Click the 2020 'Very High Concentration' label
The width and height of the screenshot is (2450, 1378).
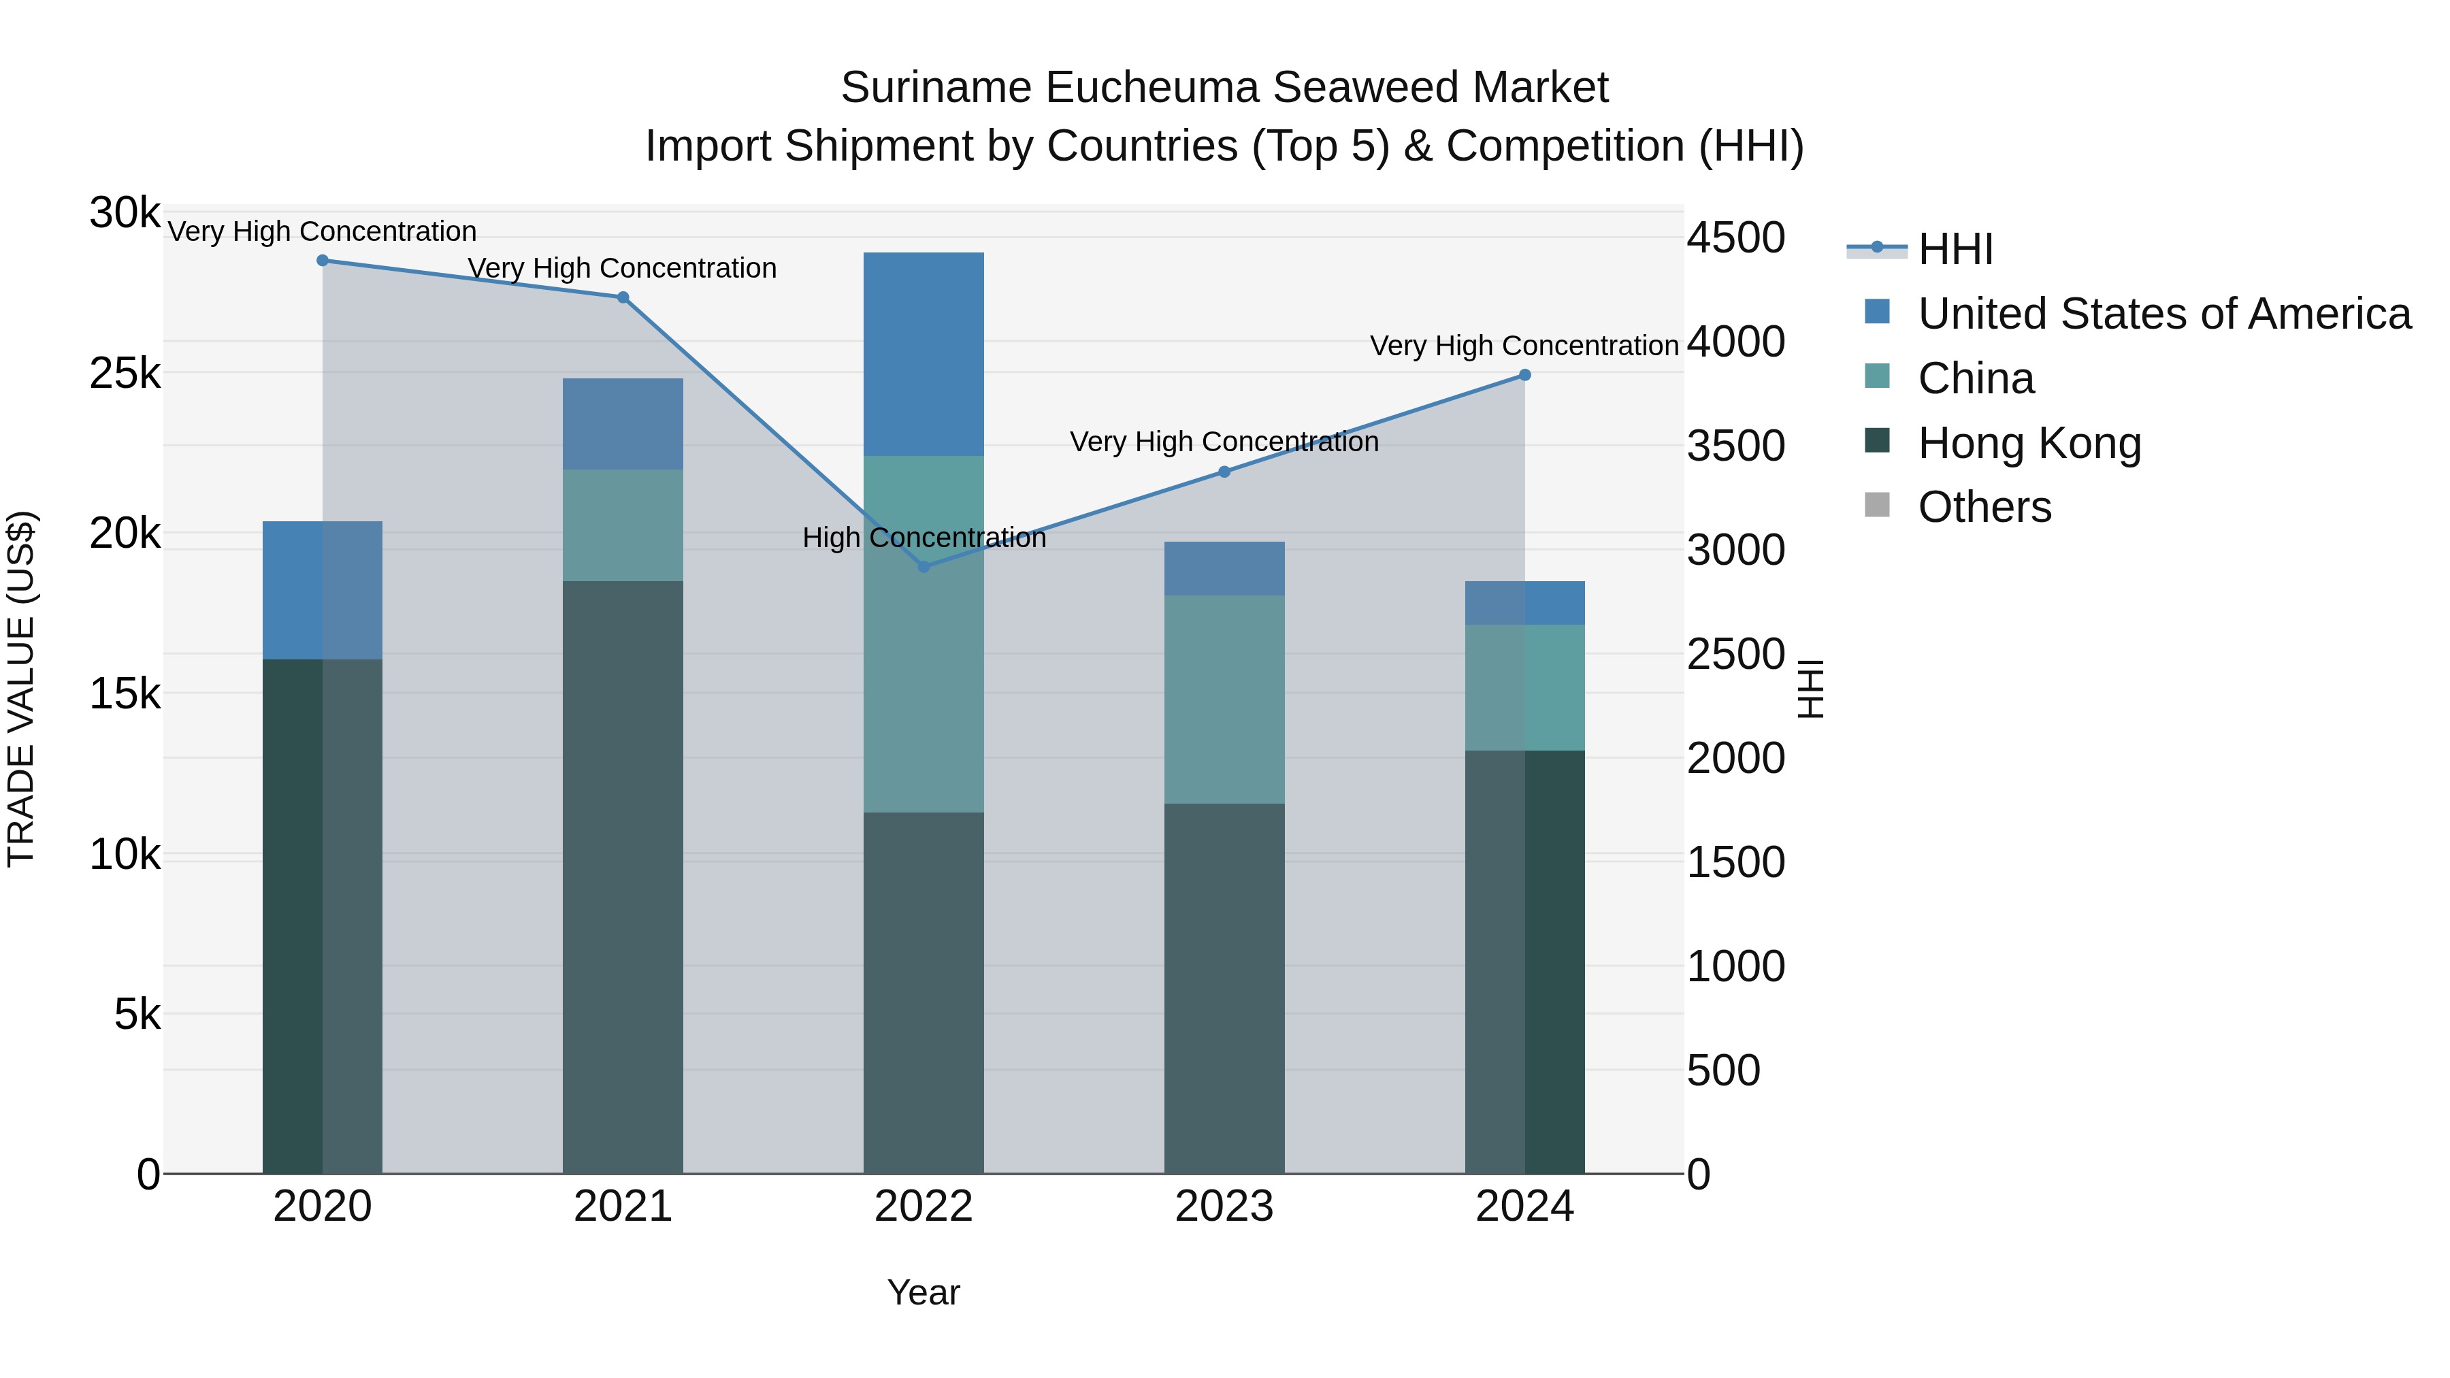323,232
